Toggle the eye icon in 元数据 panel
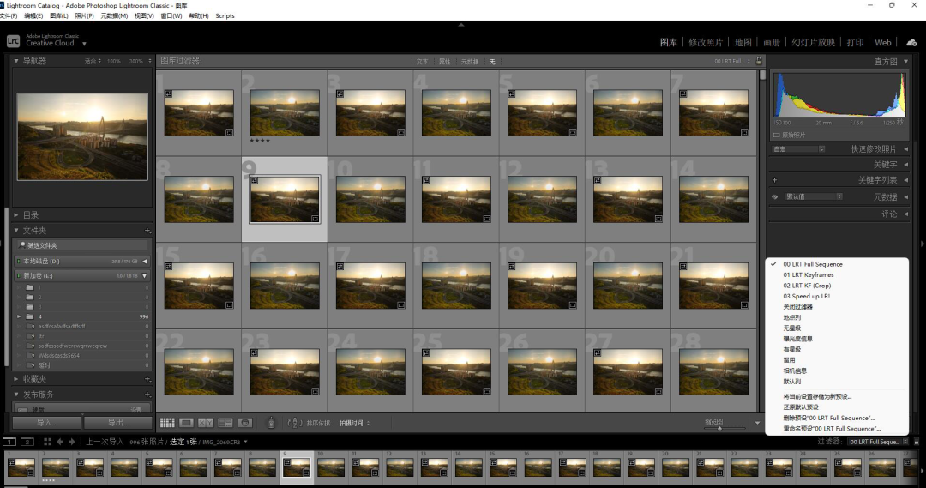 (775, 196)
